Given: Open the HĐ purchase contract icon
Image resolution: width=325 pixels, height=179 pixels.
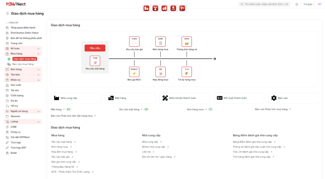Looking at the screenshot, I should pos(160,72).
